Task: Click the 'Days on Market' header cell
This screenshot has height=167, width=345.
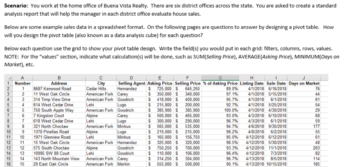Action: coord(304,83)
